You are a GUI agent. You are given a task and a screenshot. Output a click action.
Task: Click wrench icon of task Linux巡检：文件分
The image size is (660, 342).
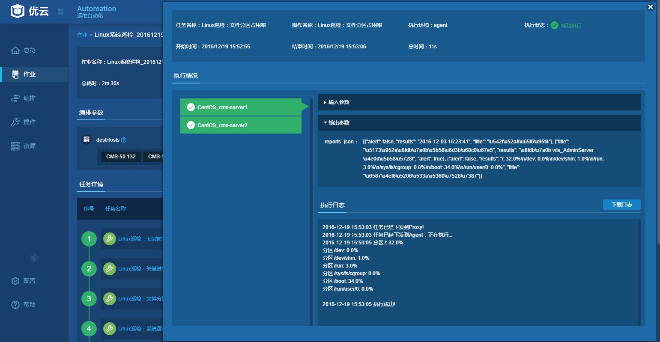click(110, 299)
